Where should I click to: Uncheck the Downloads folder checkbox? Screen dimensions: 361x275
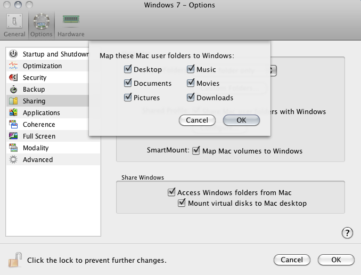pyautogui.click(x=191, y=98)
